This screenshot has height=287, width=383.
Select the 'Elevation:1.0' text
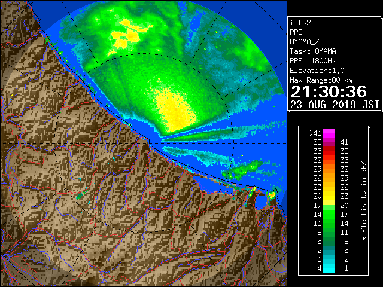(317, 71)
